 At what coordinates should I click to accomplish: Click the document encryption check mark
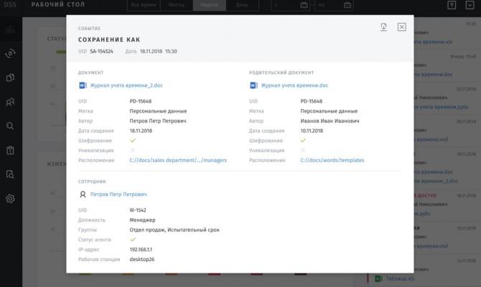pyautogui.click(x=133, y=141)
